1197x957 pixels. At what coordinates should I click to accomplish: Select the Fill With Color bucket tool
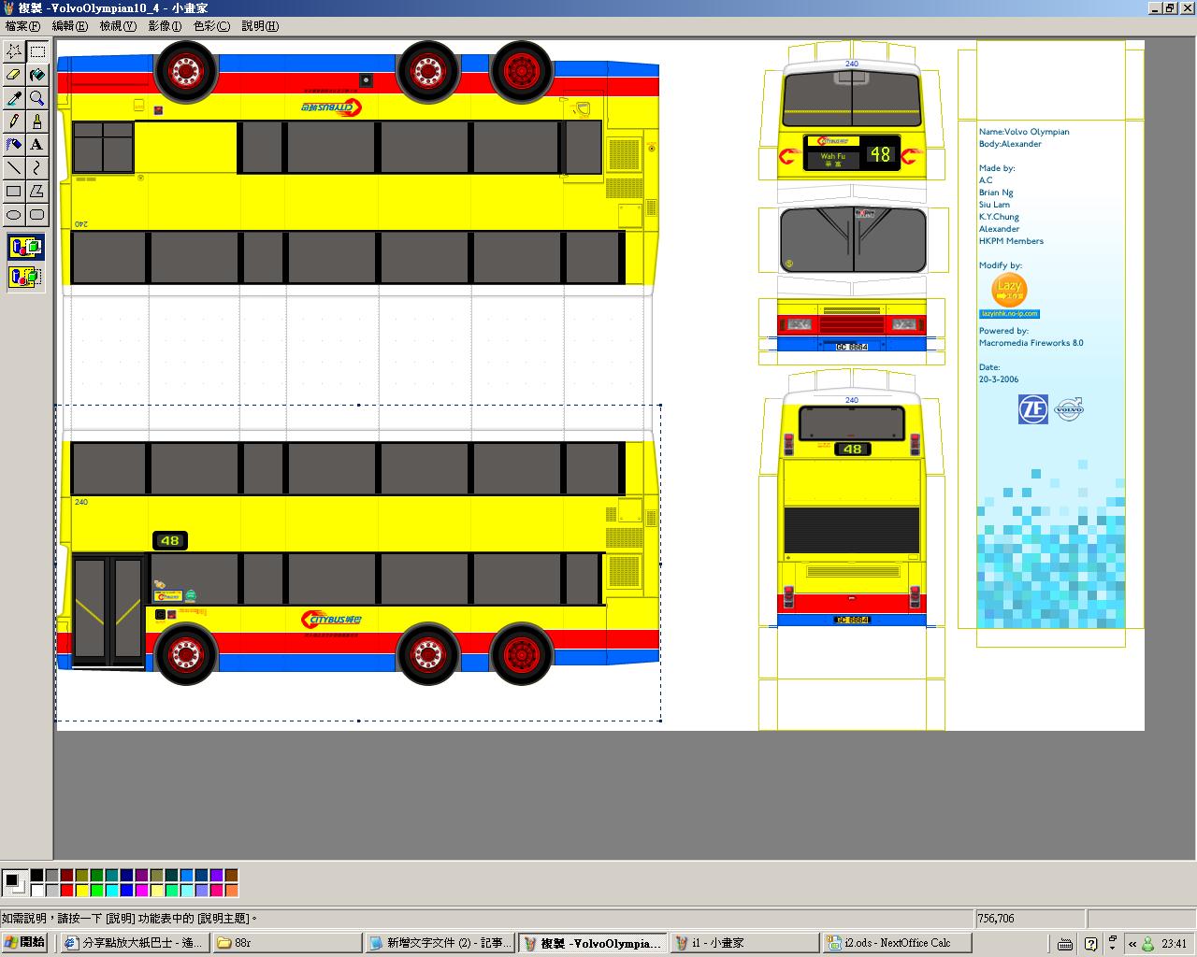coord(37,75)
